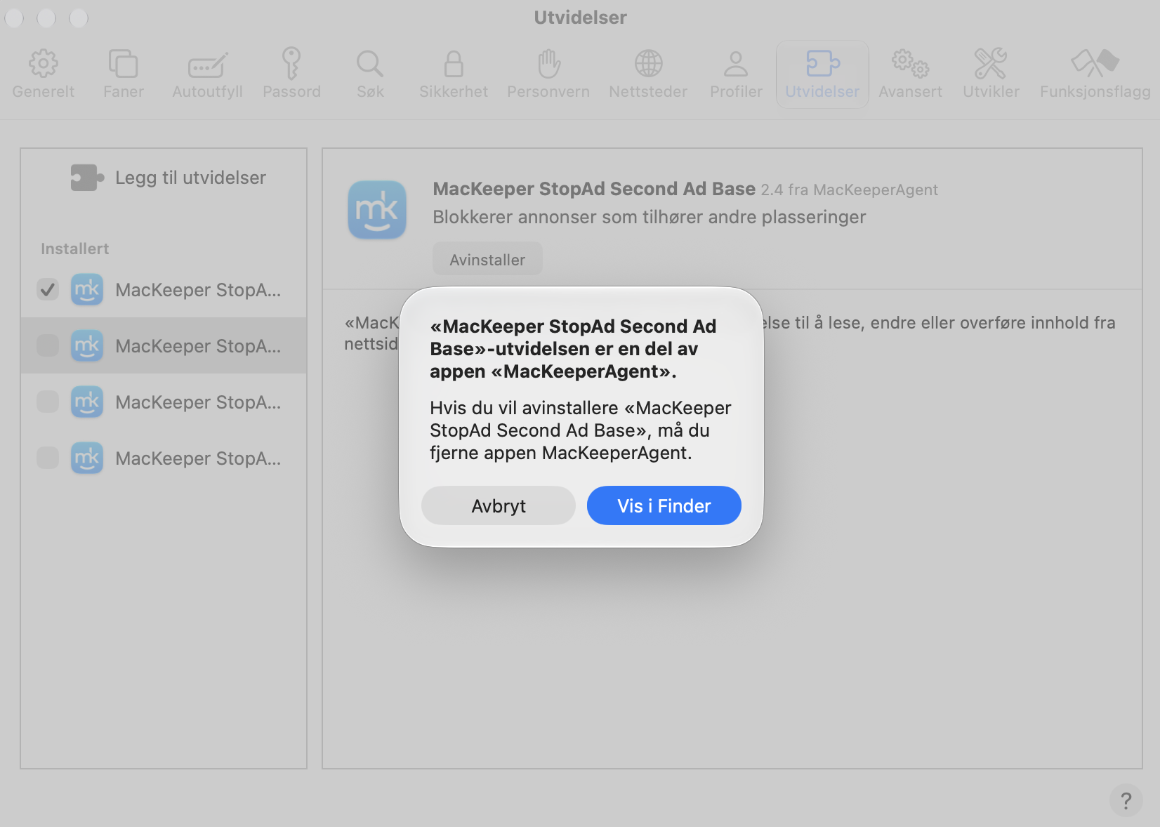Open the Generelt settings gear icon

(44, 64)
